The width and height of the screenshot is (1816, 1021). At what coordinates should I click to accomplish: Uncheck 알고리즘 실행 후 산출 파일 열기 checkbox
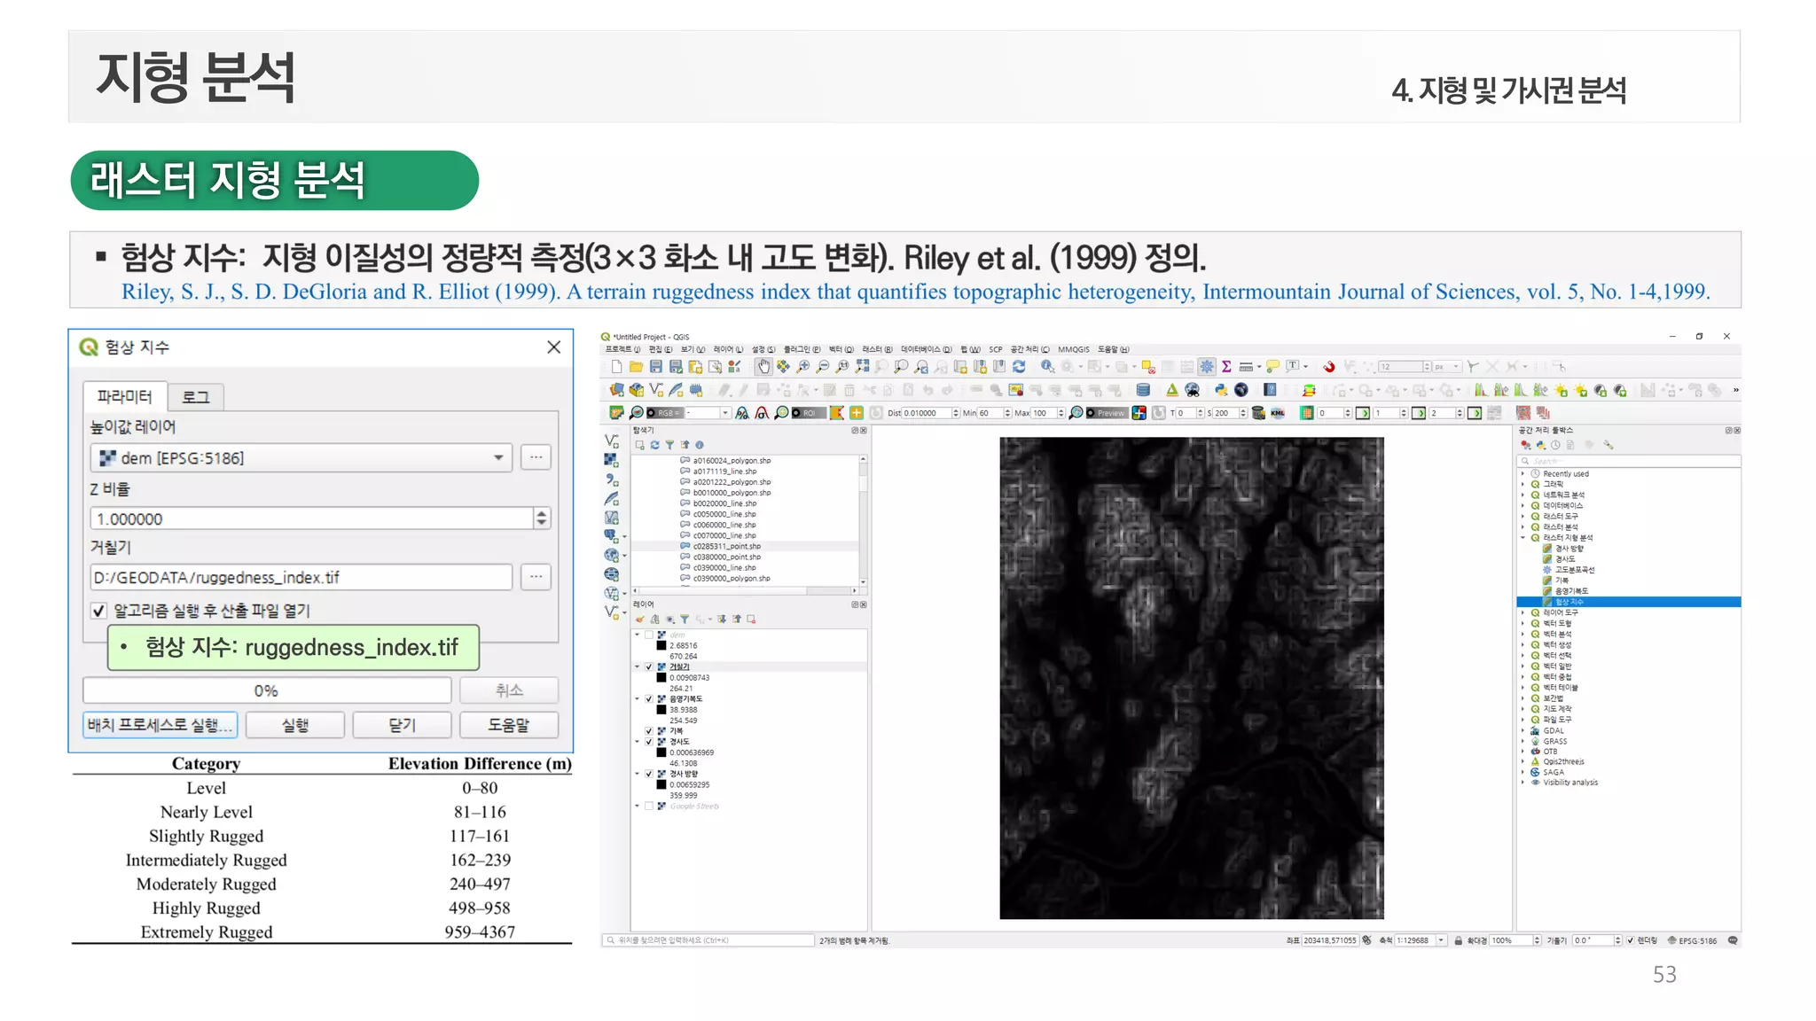click(x=99, y=611)
